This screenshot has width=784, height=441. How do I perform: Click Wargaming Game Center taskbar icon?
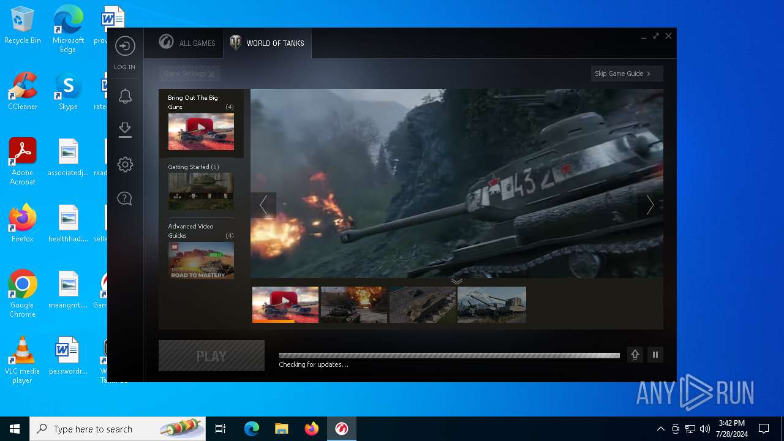(x=341, y=429)
